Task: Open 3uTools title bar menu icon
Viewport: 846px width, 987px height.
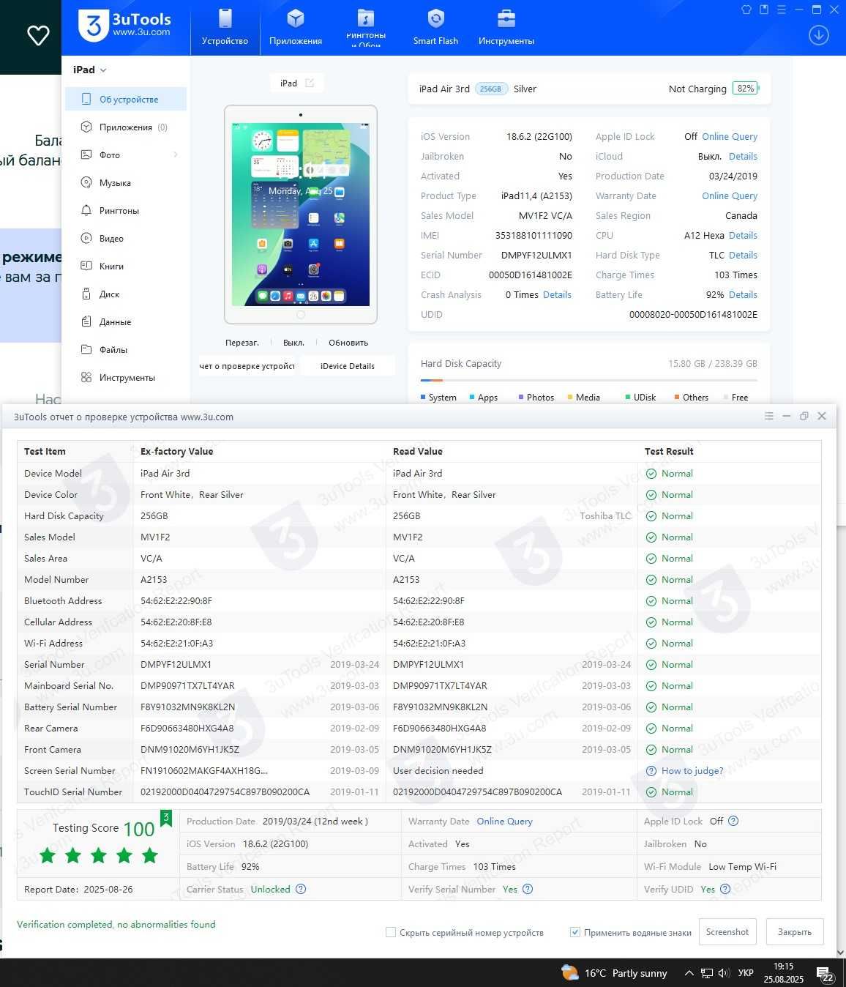Action: 782,10
